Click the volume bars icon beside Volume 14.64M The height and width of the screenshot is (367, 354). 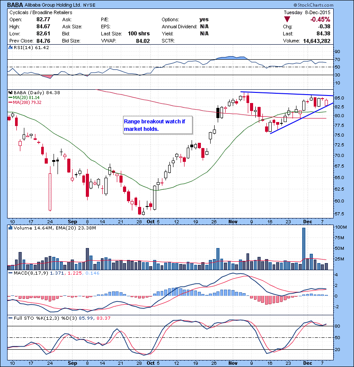tap(10, 228)
